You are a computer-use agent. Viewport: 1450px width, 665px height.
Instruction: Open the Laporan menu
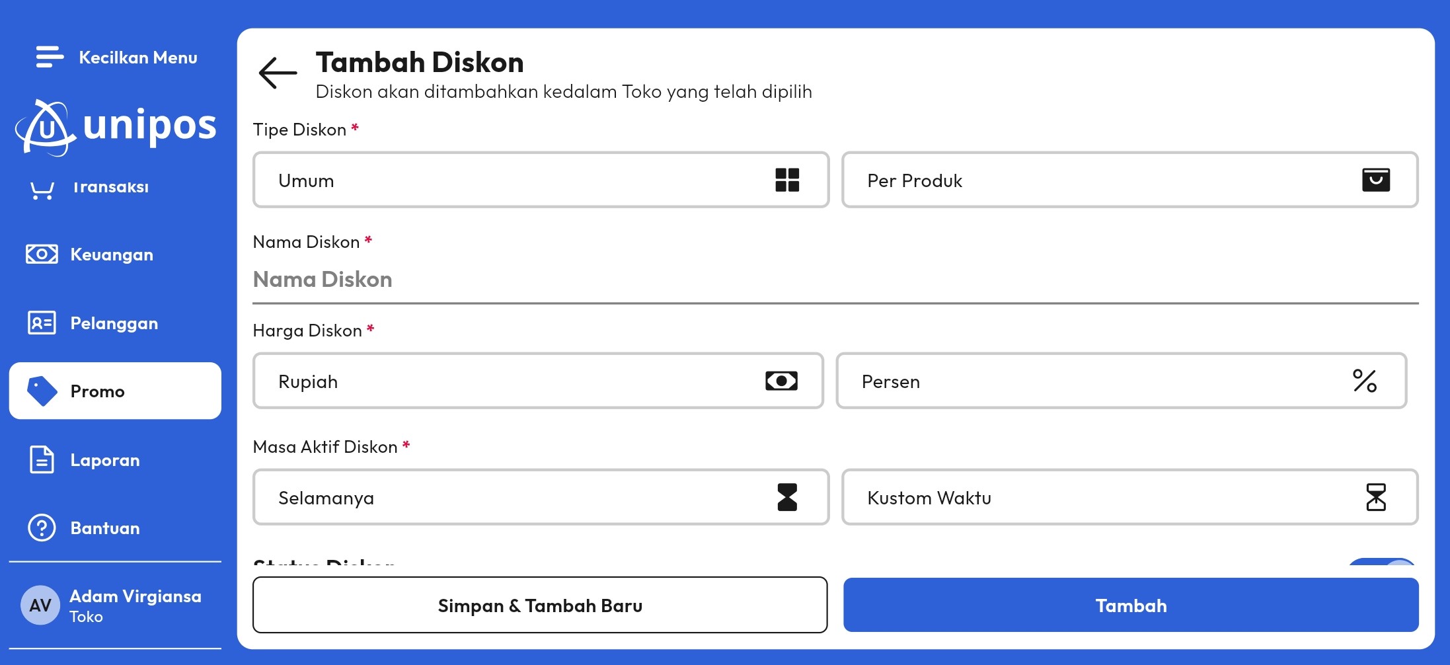point(104,460)
